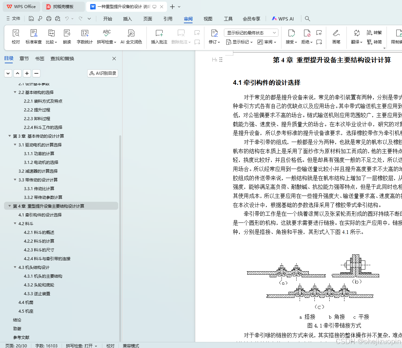Screen dimensions: 402x348
Task: Open the 审阅 pane dropdown
Action: [267, 42]
